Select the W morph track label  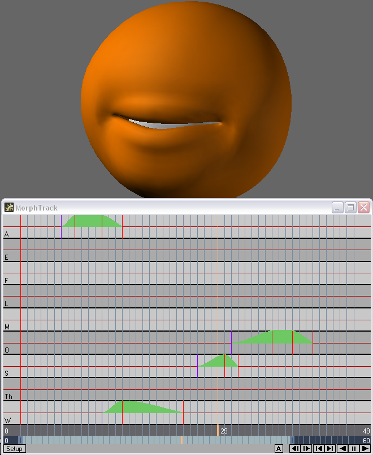pyautogui.click(x=7, y=420)
